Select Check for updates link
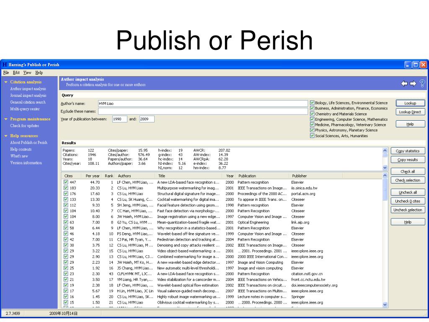This screenshot has height=322, width=429. tap(25, 126)
